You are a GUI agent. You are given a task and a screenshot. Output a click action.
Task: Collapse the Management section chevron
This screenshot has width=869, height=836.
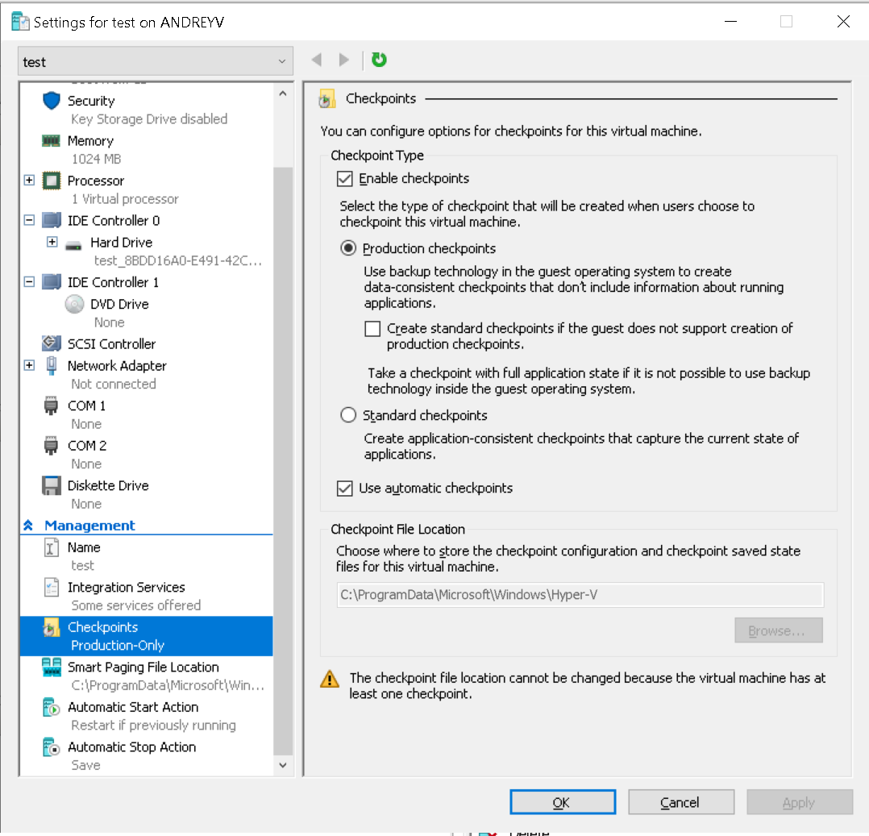(29, 525)
